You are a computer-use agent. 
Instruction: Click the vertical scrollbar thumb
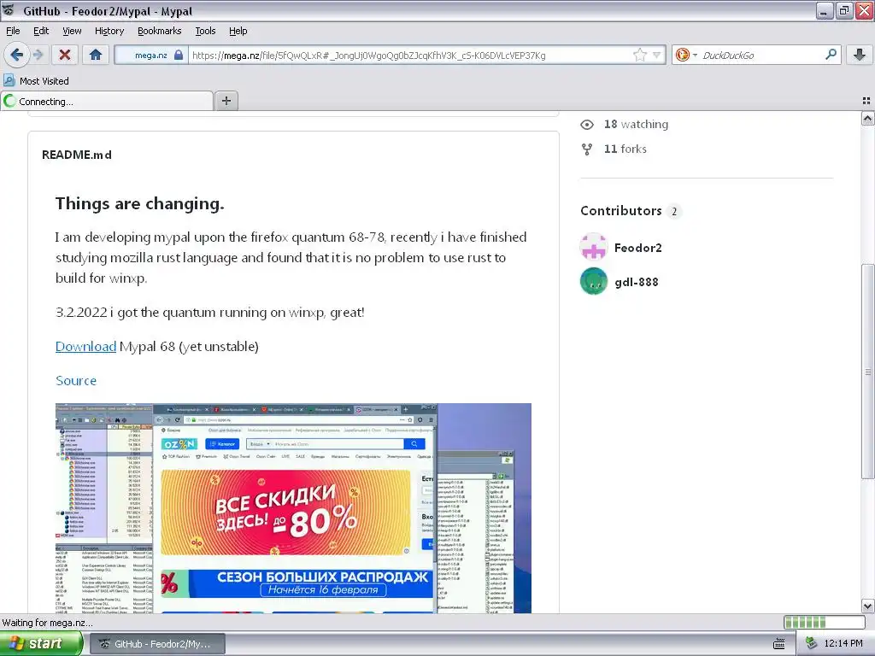click(x=867, y=371)
